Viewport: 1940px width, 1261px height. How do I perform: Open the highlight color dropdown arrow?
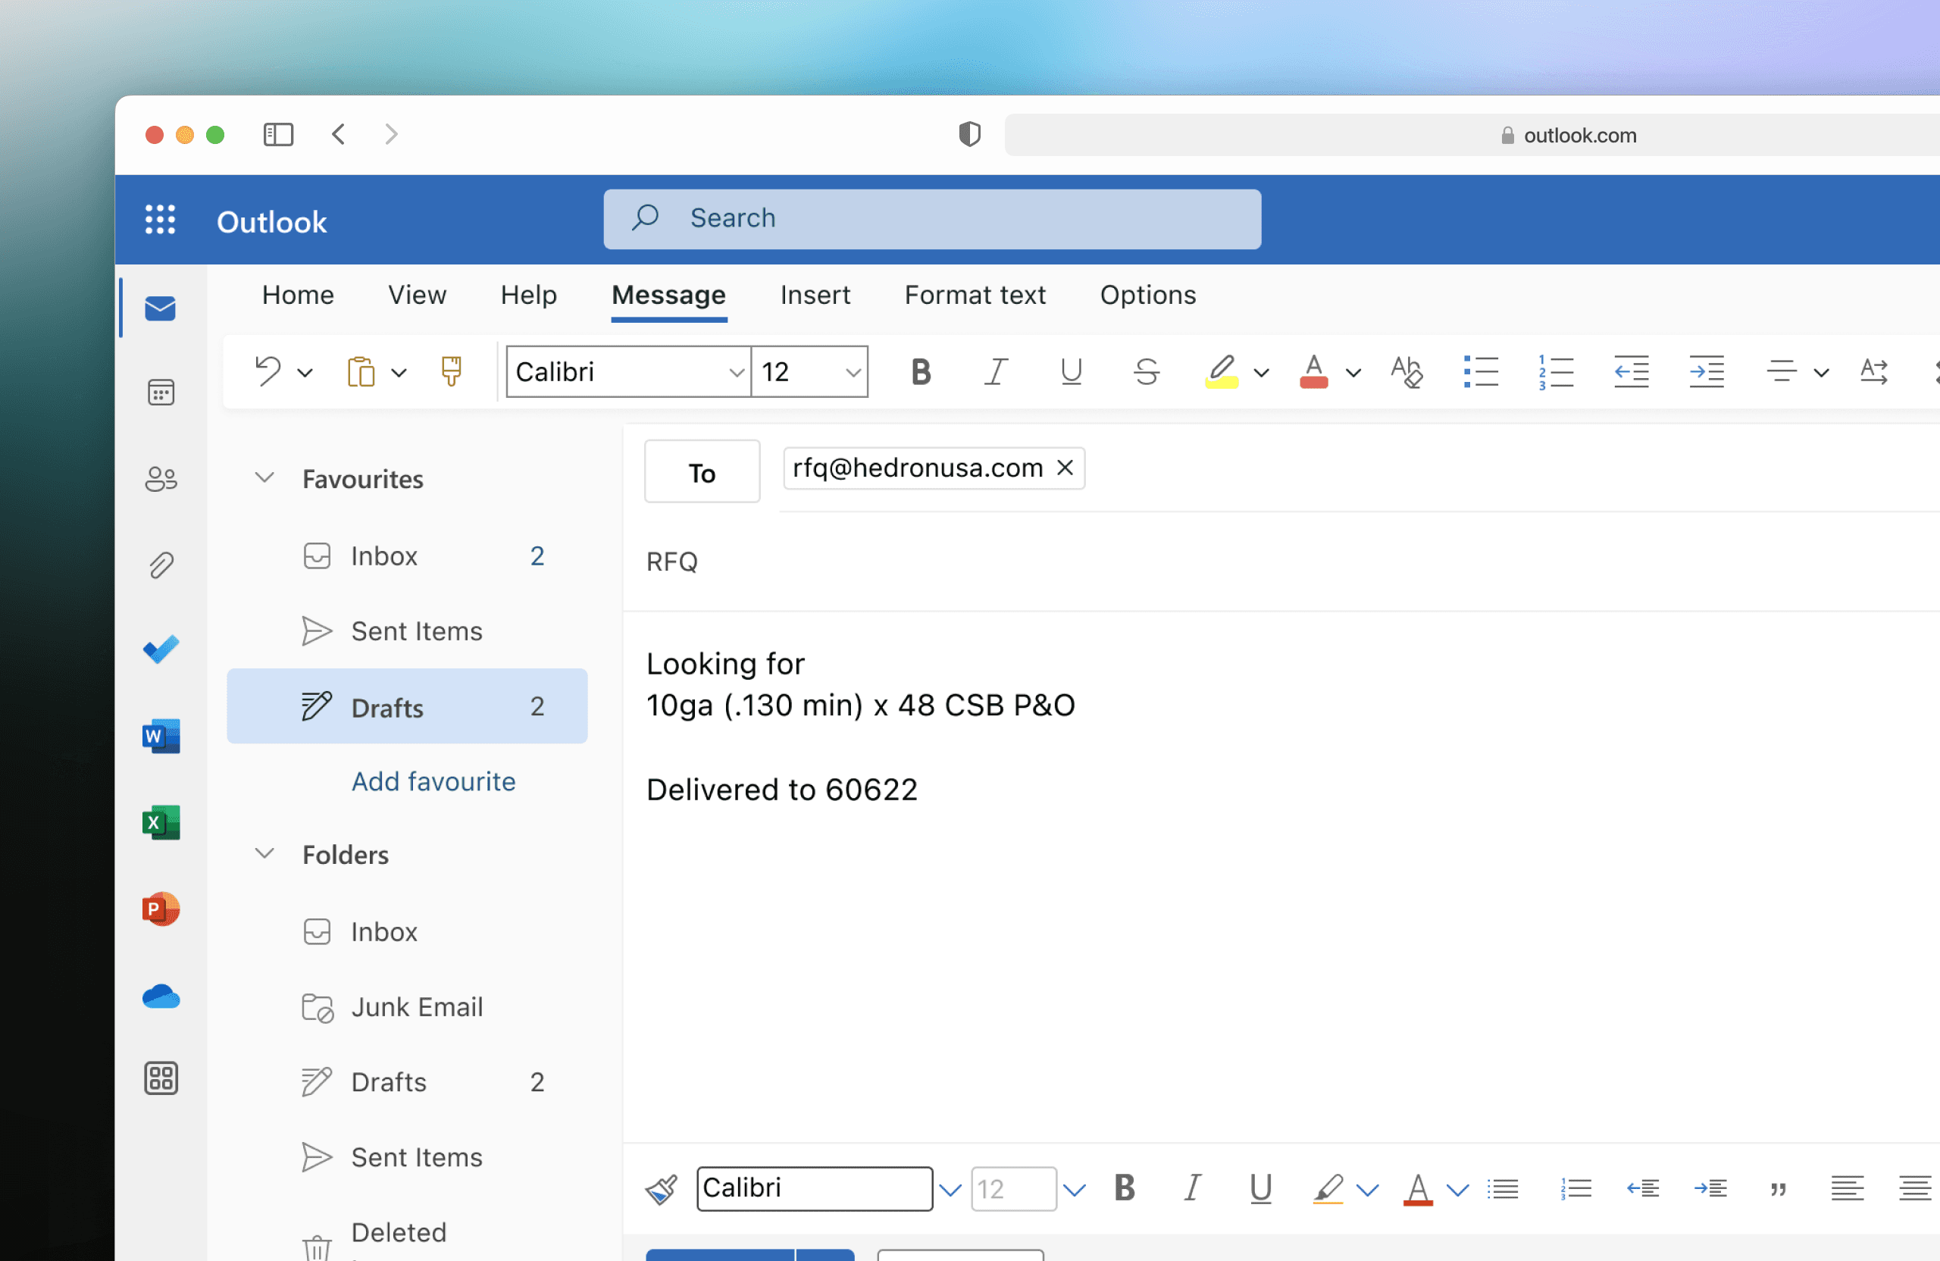coord(1261,374)
